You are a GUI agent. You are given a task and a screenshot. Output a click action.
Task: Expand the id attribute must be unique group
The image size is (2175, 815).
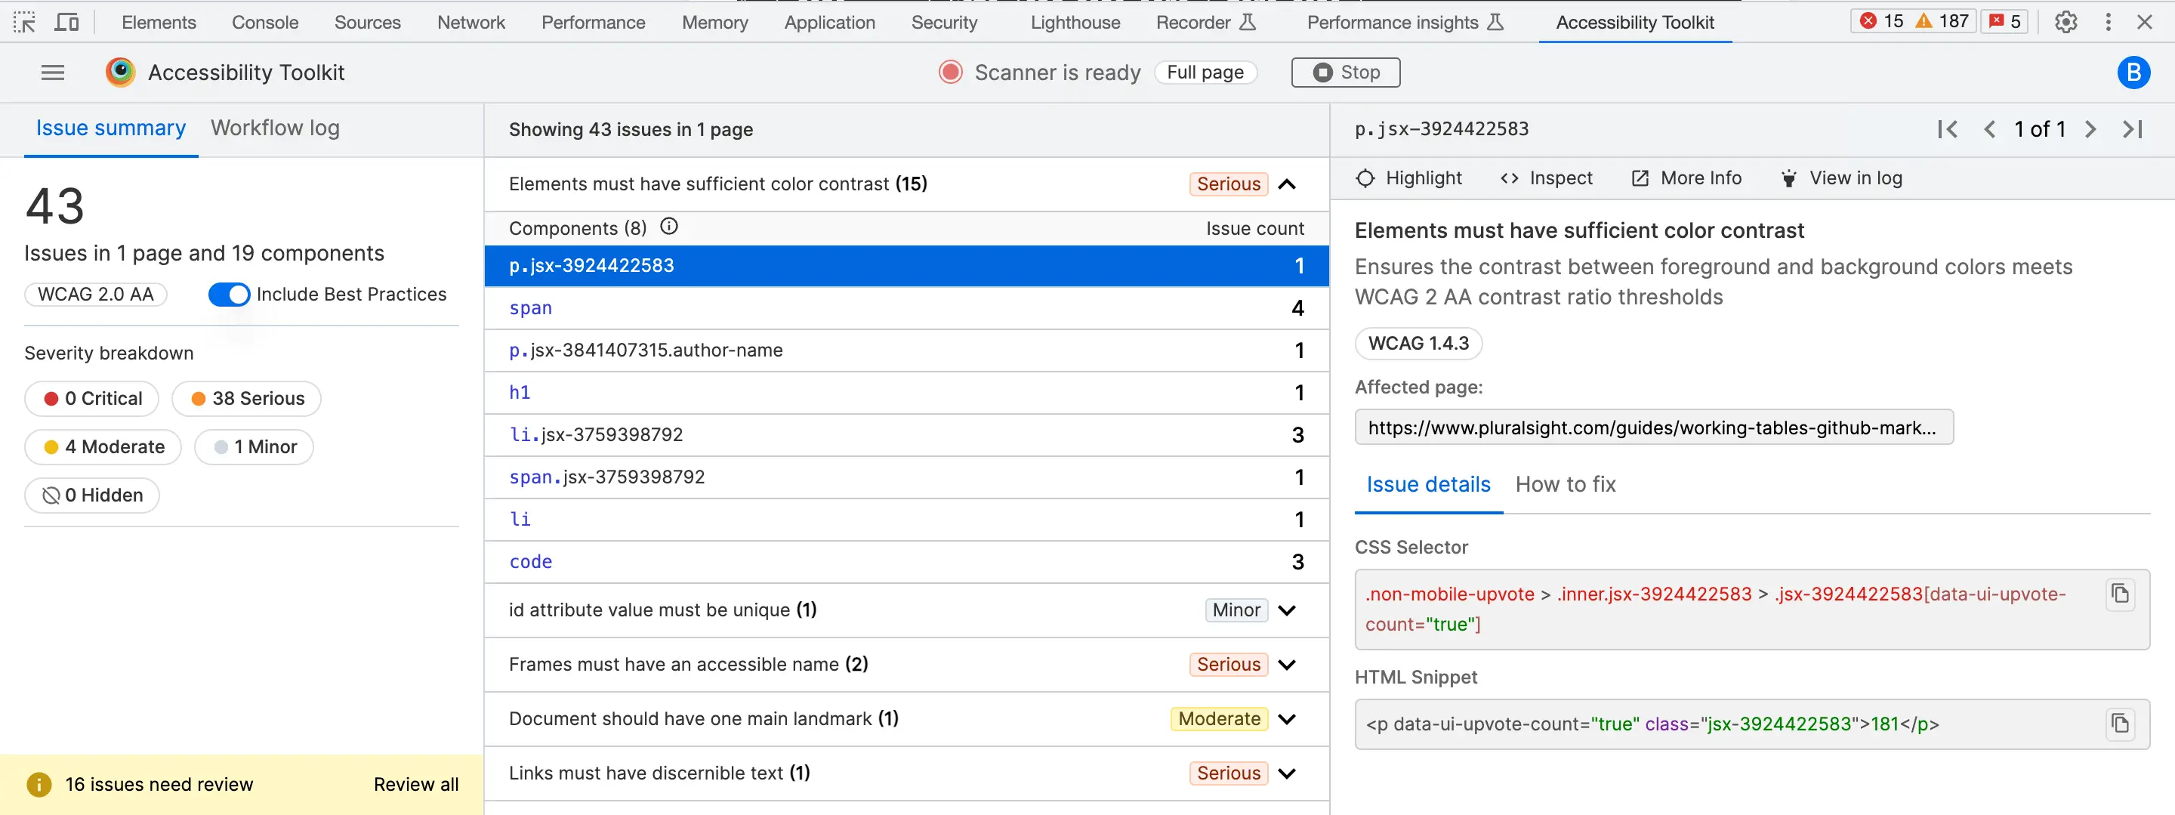(x=1287, y=610)
